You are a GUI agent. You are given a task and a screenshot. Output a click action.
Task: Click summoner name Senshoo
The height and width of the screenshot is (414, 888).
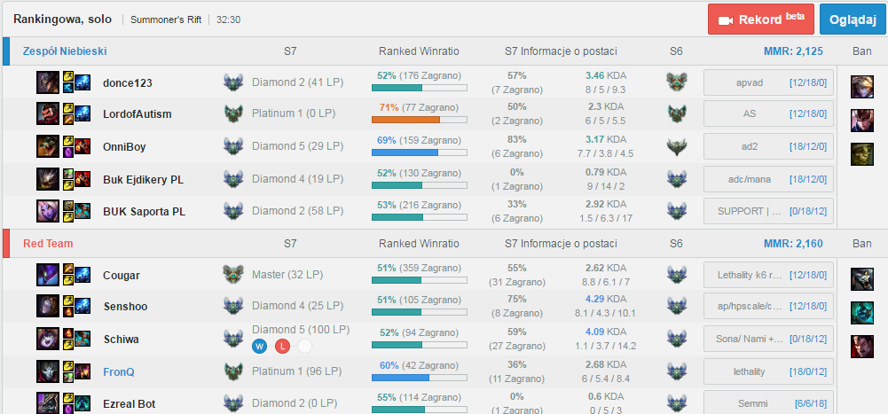[125, 307]
